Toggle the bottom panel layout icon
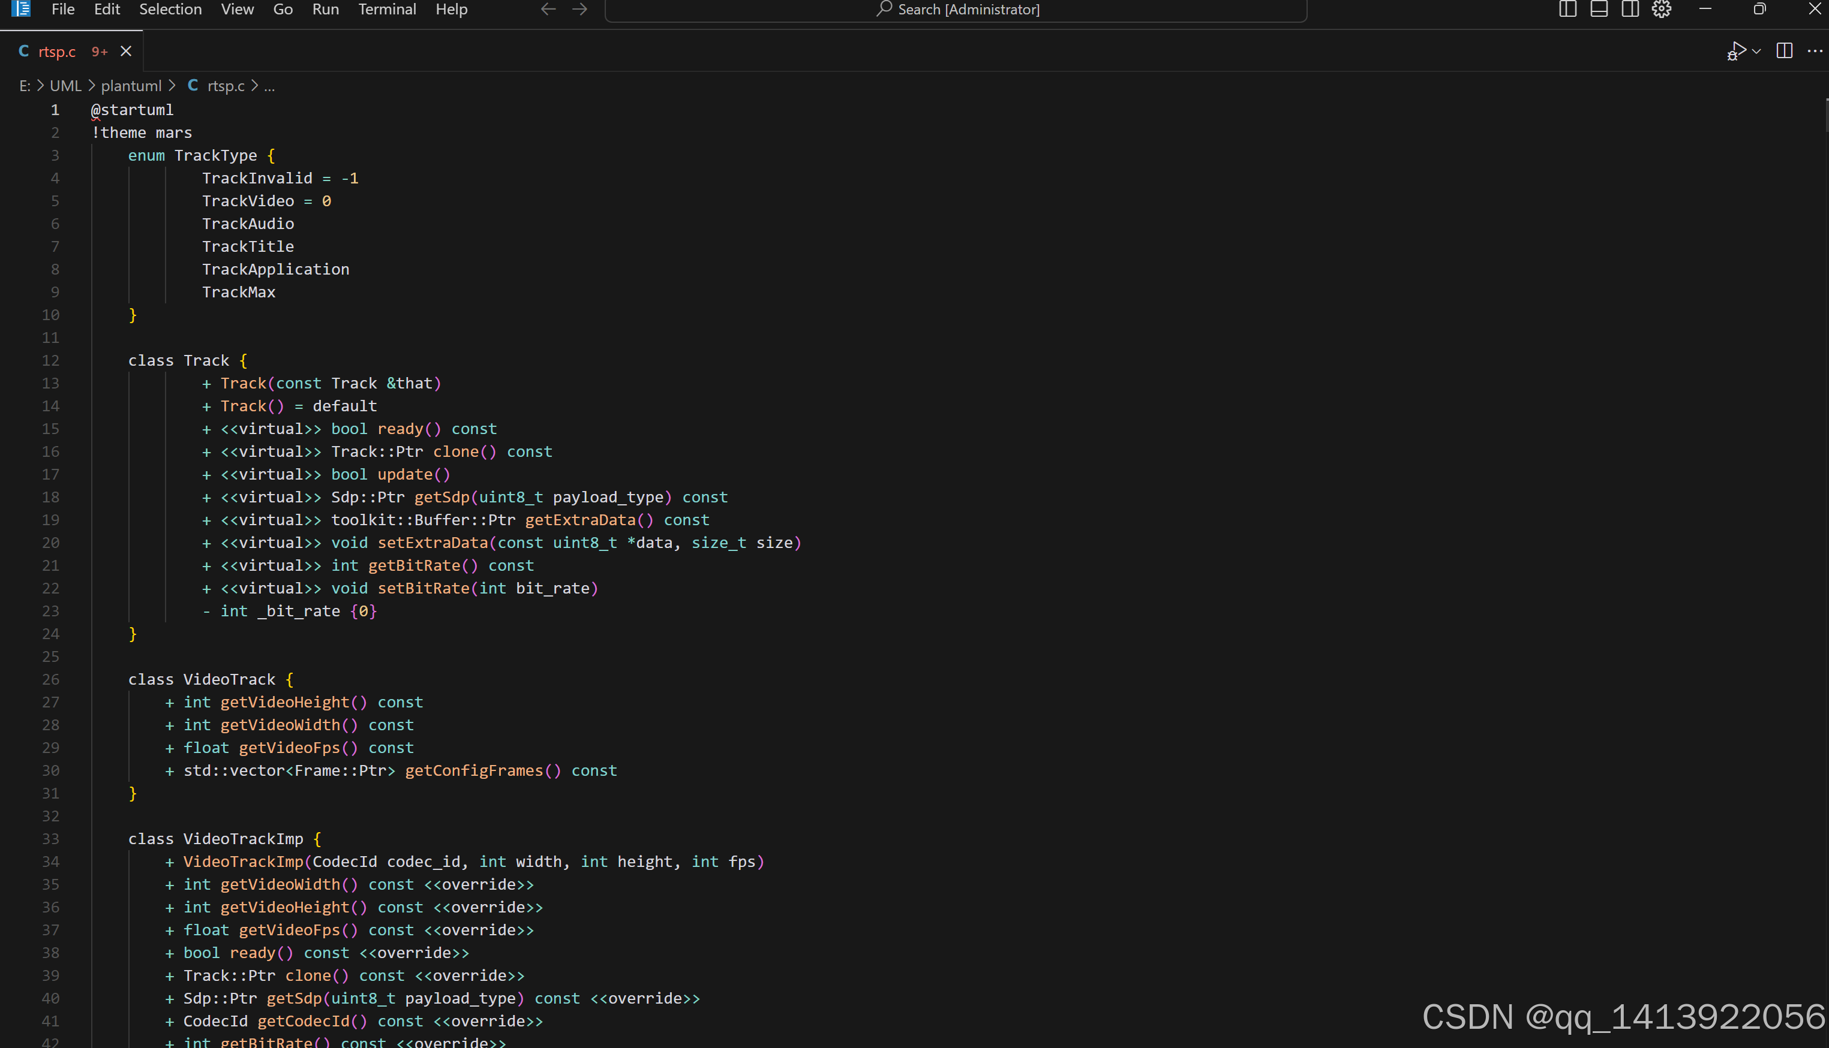This screenshot has height=1048, width=1829. coord(1599,10)
